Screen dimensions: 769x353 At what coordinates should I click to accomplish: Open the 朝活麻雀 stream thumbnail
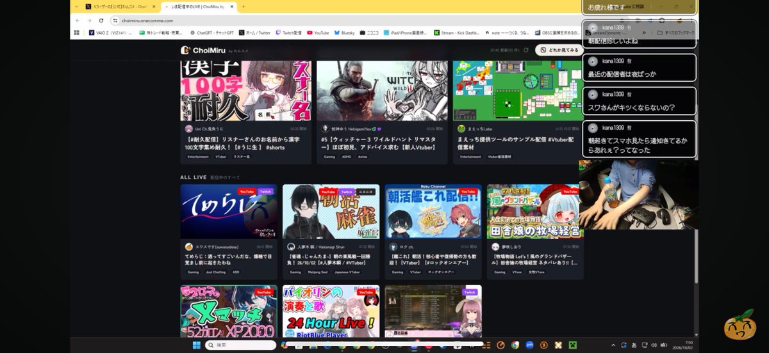point(331,212)
